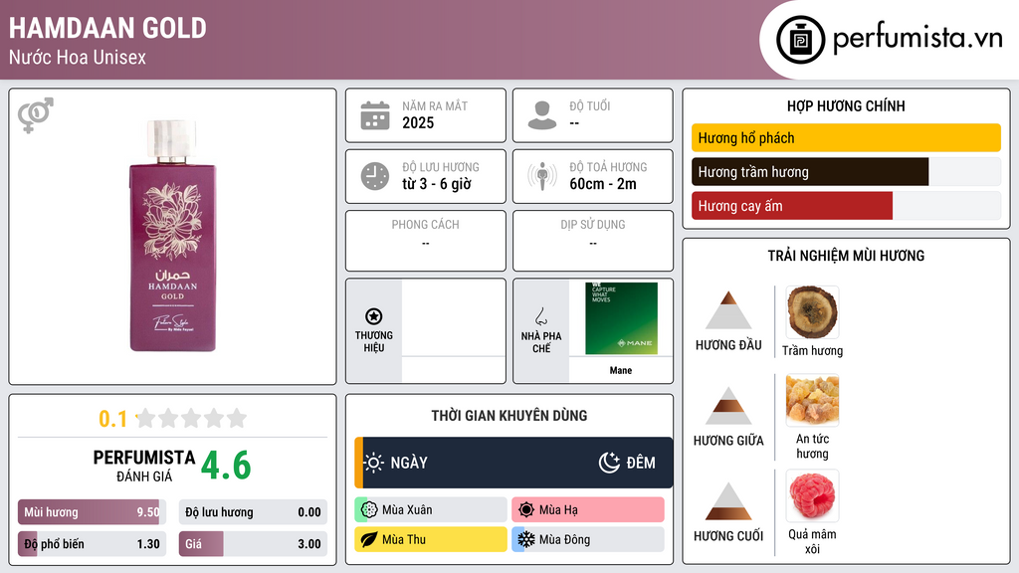
Task: Click the leaf icon for Mùa Thu
Action: point(369,539)
